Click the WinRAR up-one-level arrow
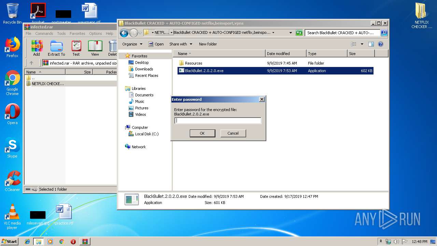 [x=31, y=63]
